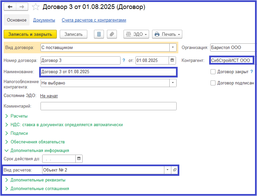Screen dimensions: 257x196
Task: Add contract to favorites with star icon
Action: (x=36, y=7)
